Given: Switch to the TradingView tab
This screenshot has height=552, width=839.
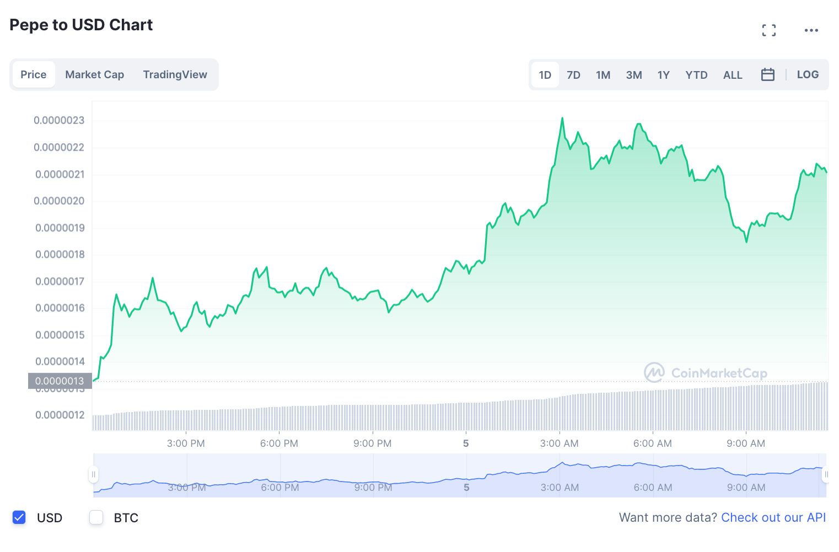Looking at the screenshot, I should tap(175, 74).
